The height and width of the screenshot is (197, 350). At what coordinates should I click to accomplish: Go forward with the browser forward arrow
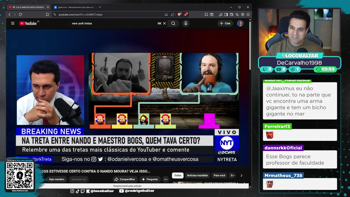tap(15, 15)
